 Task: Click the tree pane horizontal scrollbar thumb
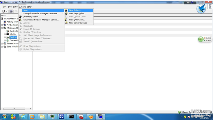pos(14,109)
